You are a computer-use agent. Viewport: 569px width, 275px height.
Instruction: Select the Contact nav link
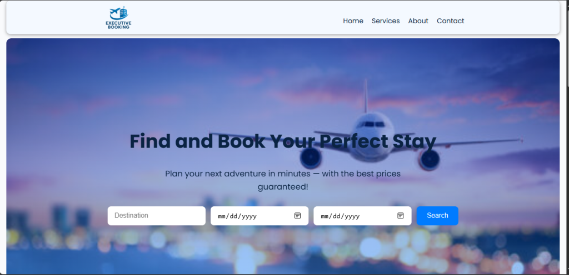pyautogui.click(x=450, y=21)
